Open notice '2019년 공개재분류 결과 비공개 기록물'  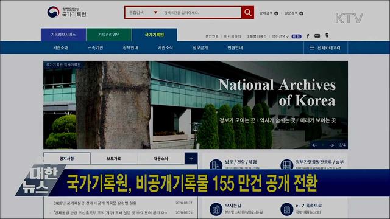95,203
